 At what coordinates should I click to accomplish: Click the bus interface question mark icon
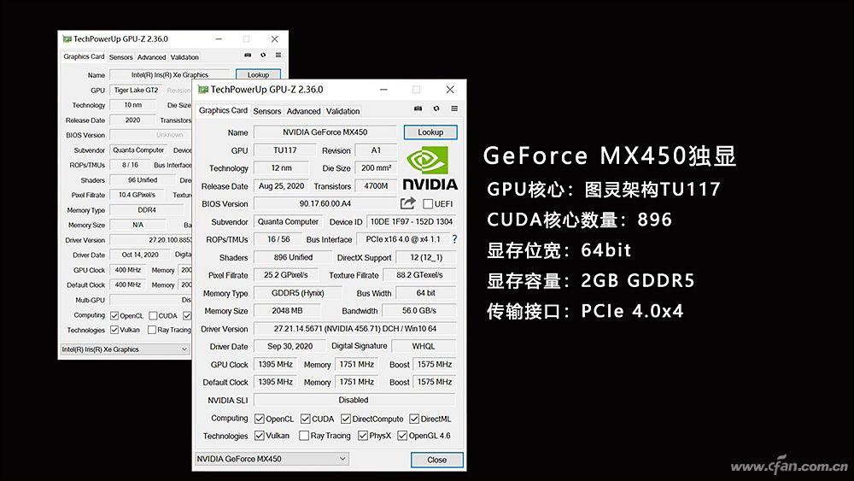point(454,239)
